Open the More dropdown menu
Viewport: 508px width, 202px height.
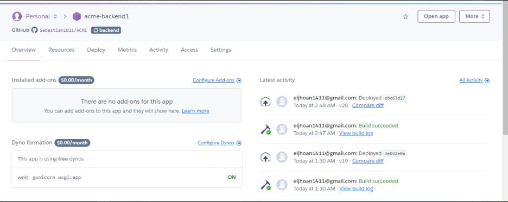pos(474,16)
